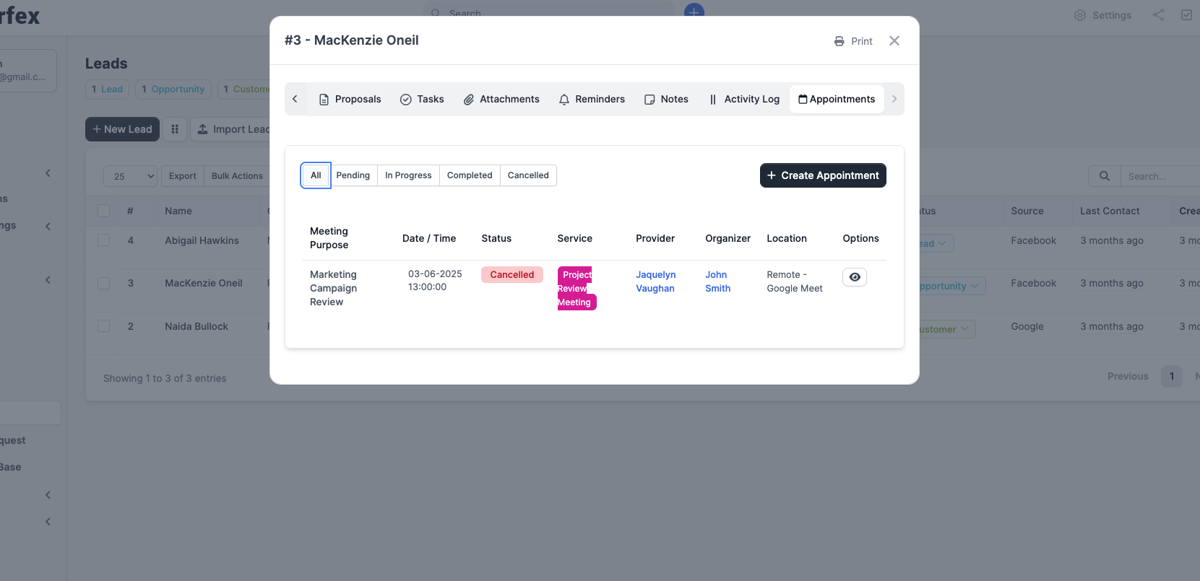
Task: Open Jaquelyn Vaughan provider link
Action: click(655, 281)
